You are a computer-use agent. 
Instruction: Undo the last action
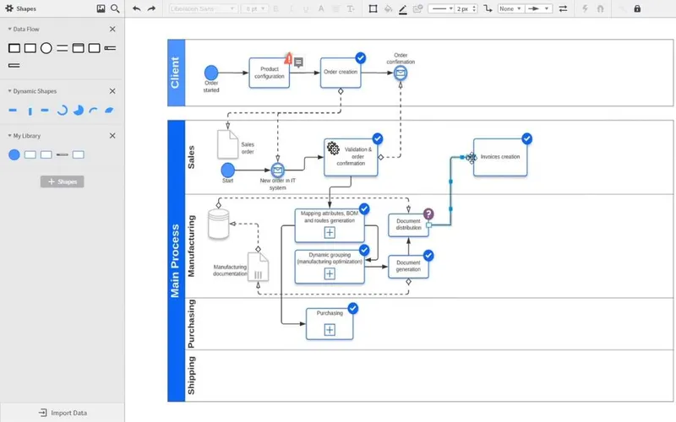point(137,8)
